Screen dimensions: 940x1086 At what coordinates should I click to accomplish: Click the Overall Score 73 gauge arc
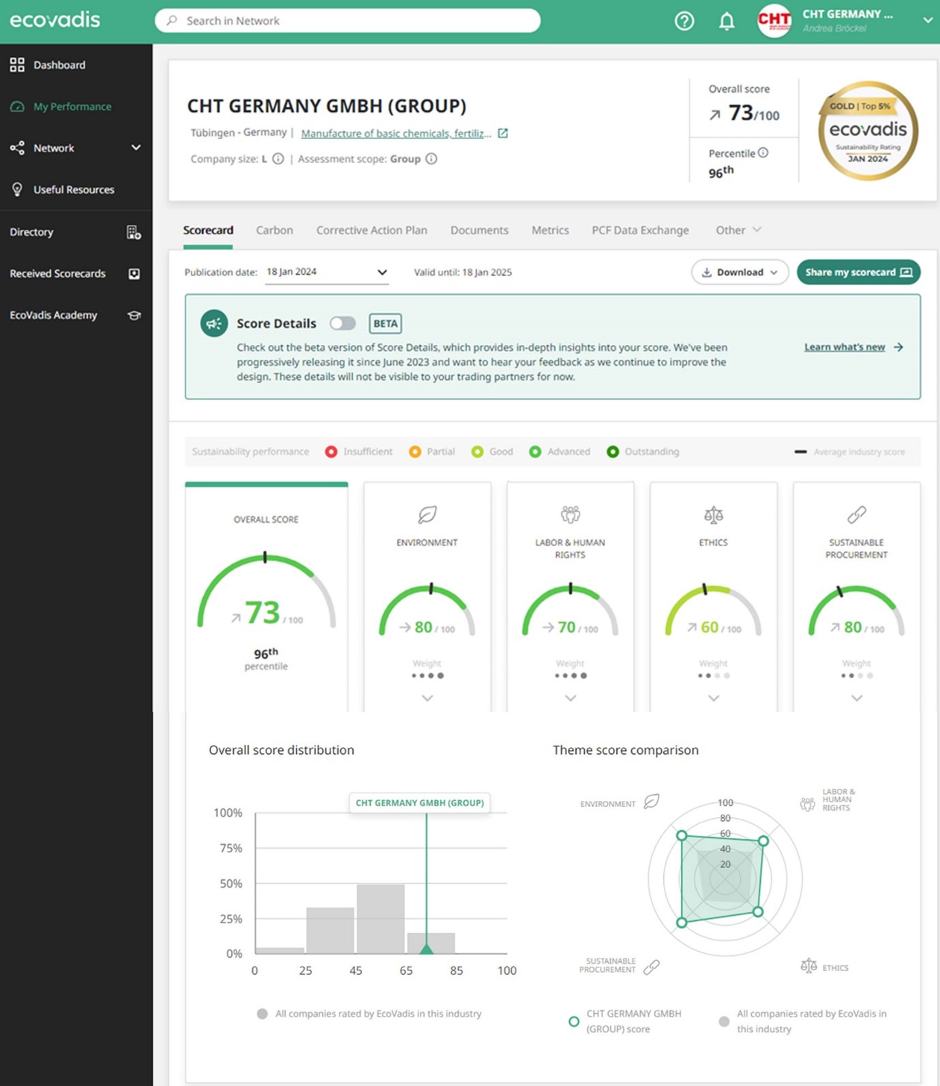[x=266, y=590]
